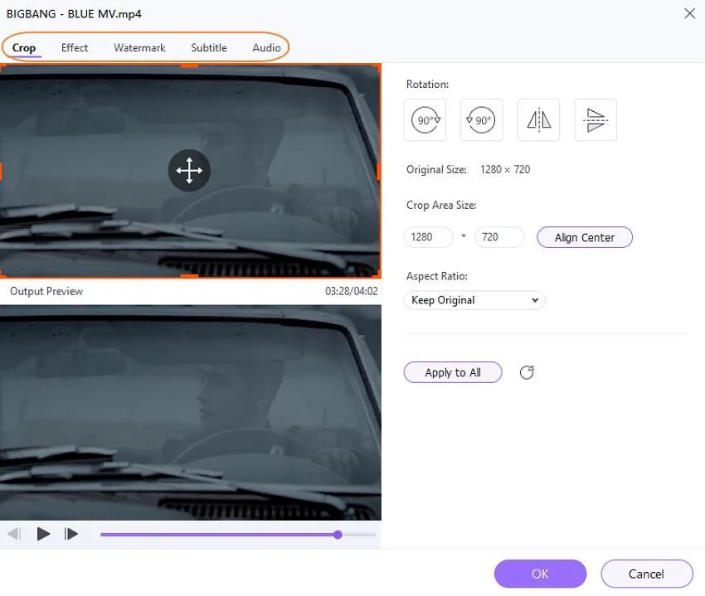The width and height of the screenshot is (705, 596).
Task: Rotate video 90 degrees clockwise
Action: pyautogui.click(x=425, y=120)
